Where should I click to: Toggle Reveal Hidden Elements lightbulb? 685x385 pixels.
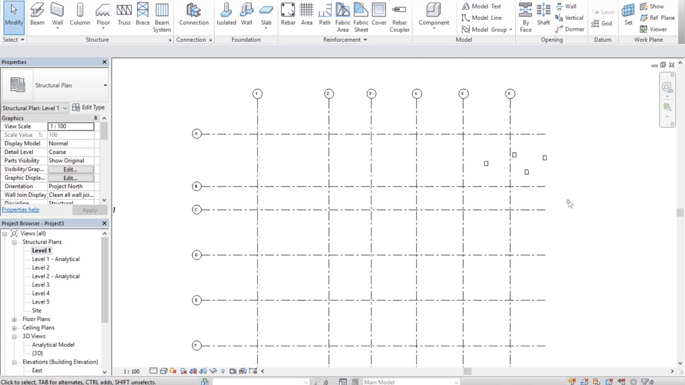click(x=223, y=371)
